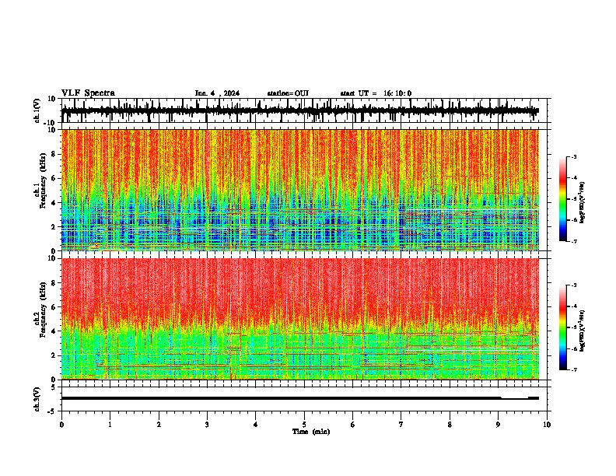This screenshot has height=476, width=616.
Task: Click the "start UT = 16:10:0" header text
Action: [376, 93]
